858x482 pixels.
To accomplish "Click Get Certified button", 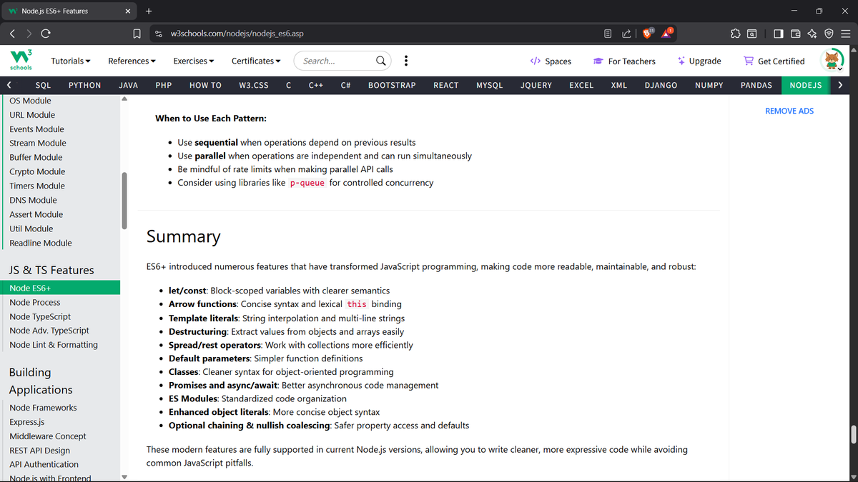I will (x=774, y=61).
